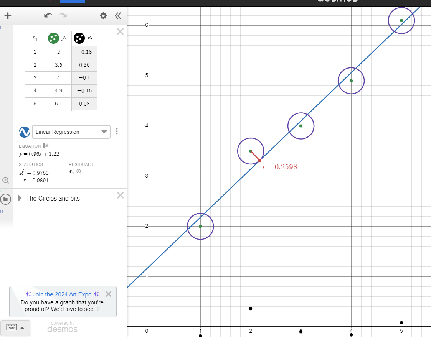Click the folder icon for Circles and bits
The image size is (431, 337).
click(x=5, y=199)
